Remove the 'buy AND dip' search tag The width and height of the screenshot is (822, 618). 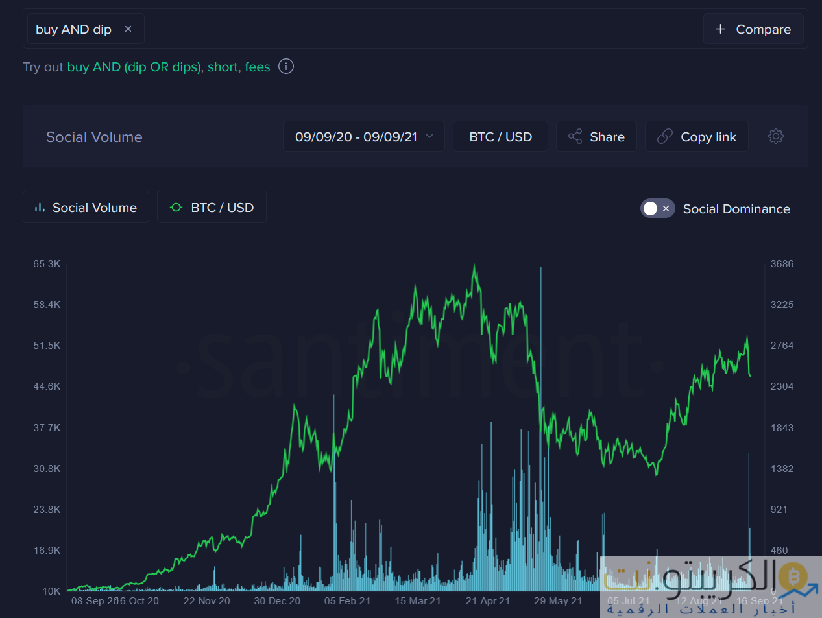(128, 29)
